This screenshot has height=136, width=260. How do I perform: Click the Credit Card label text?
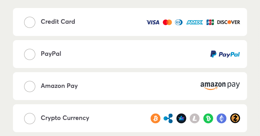point(58,22)
